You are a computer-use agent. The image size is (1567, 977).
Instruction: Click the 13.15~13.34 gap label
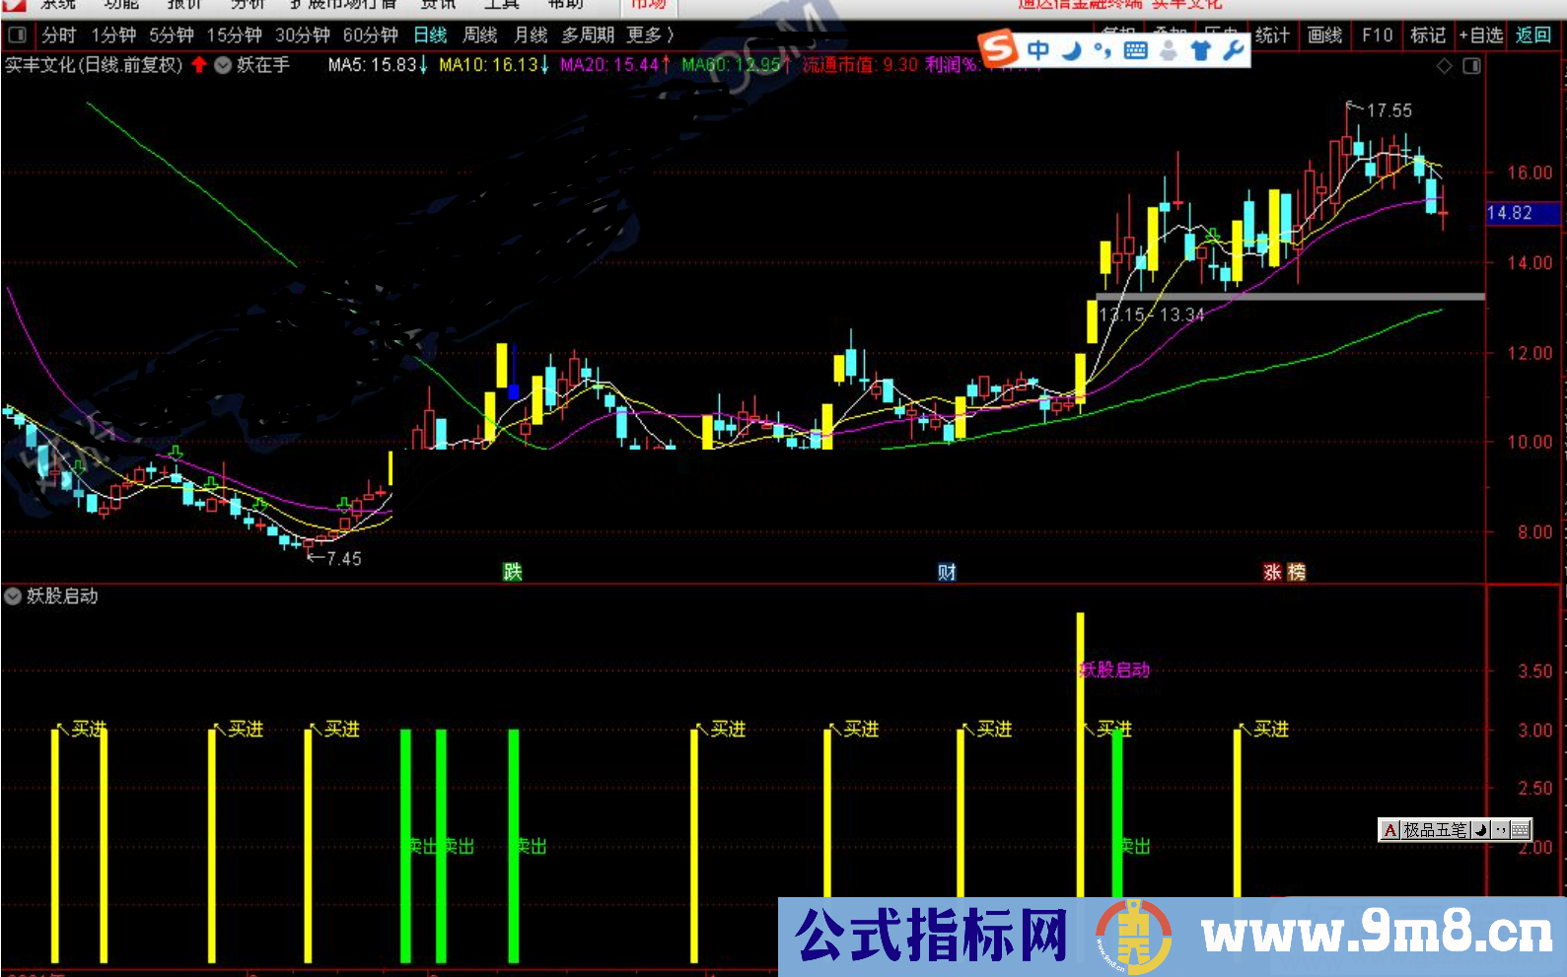[x=1152, y=315]
